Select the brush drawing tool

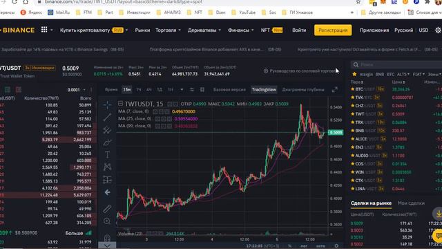[107, 142]
